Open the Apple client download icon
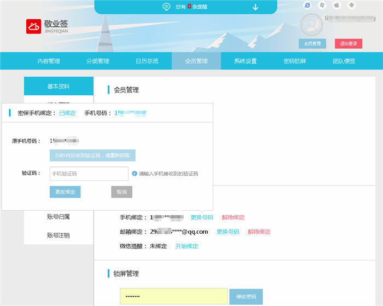Screen dimensions: 383x306 coord(337,5)
